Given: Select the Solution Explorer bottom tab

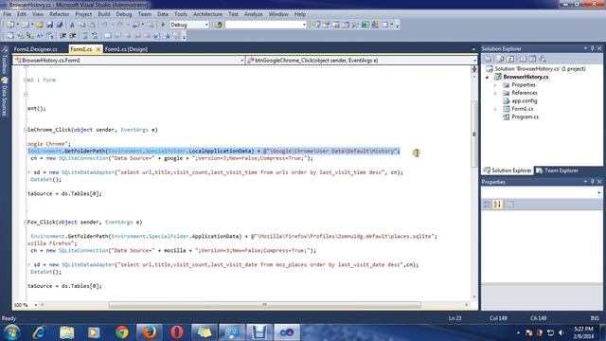Looking at the screenshot, I should [508, 170].
